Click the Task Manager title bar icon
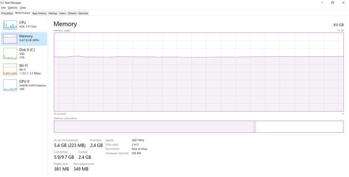The image size is (349, 177). pos(2,3)
